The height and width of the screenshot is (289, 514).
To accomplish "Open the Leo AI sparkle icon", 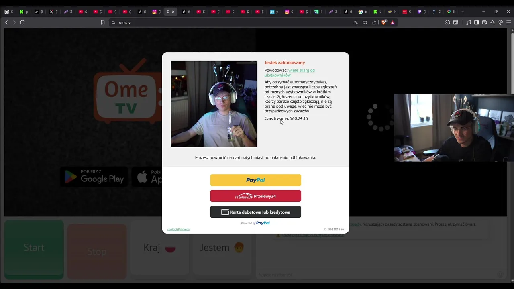I will click(x=492, y=22).
